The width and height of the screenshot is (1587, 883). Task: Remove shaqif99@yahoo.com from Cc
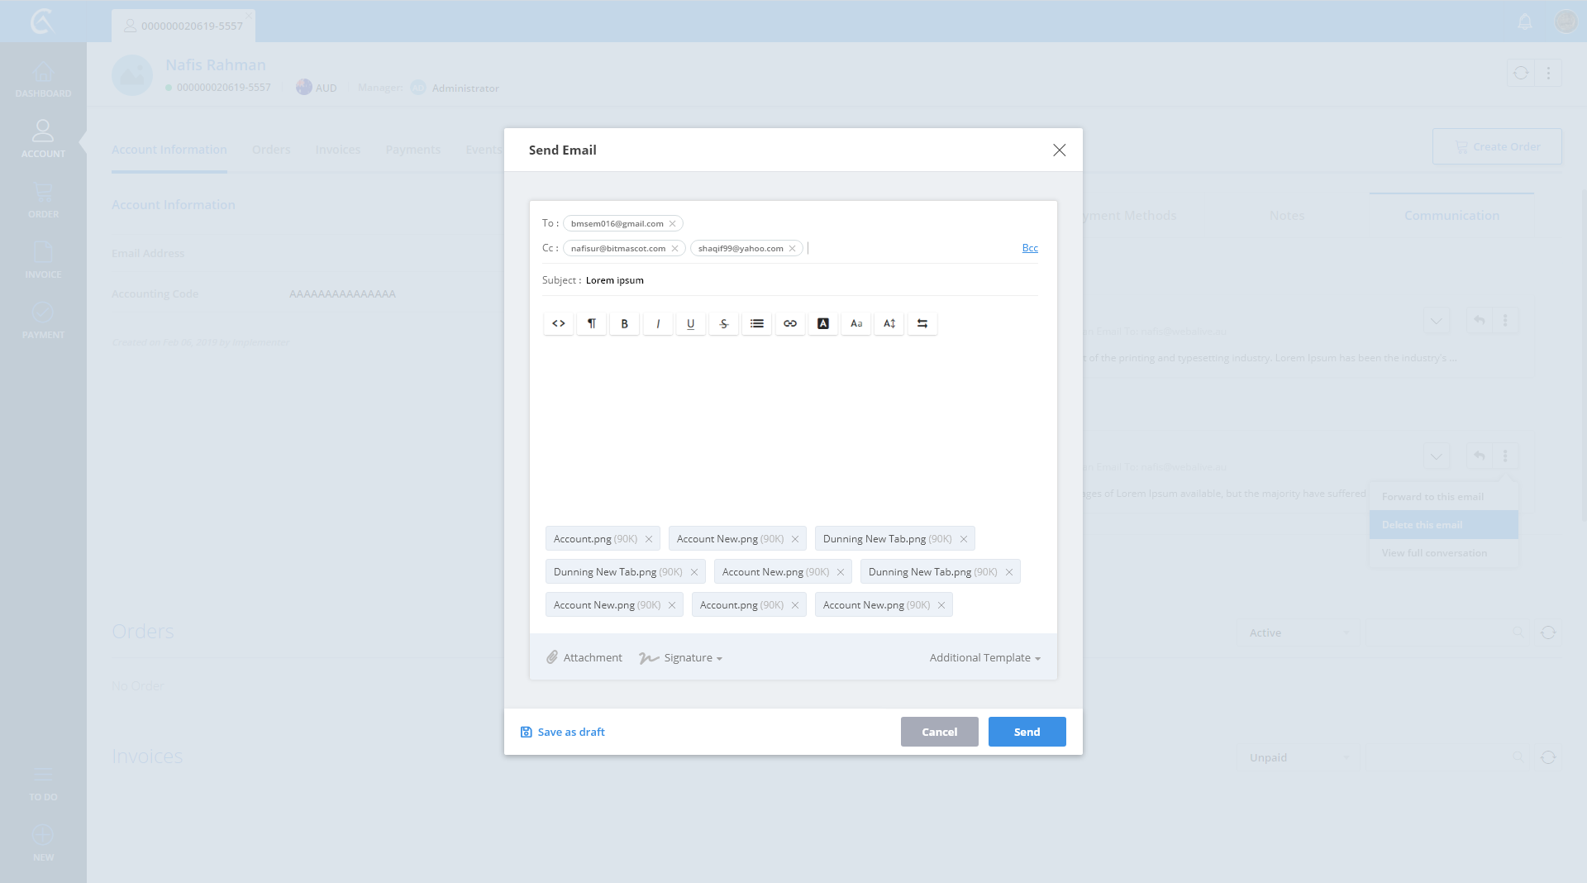pos(792,248)
